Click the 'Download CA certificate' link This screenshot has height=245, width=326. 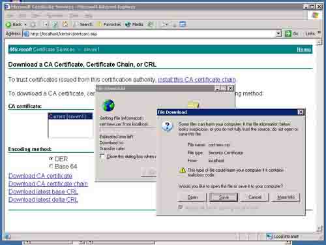click(x=40, y=176)
